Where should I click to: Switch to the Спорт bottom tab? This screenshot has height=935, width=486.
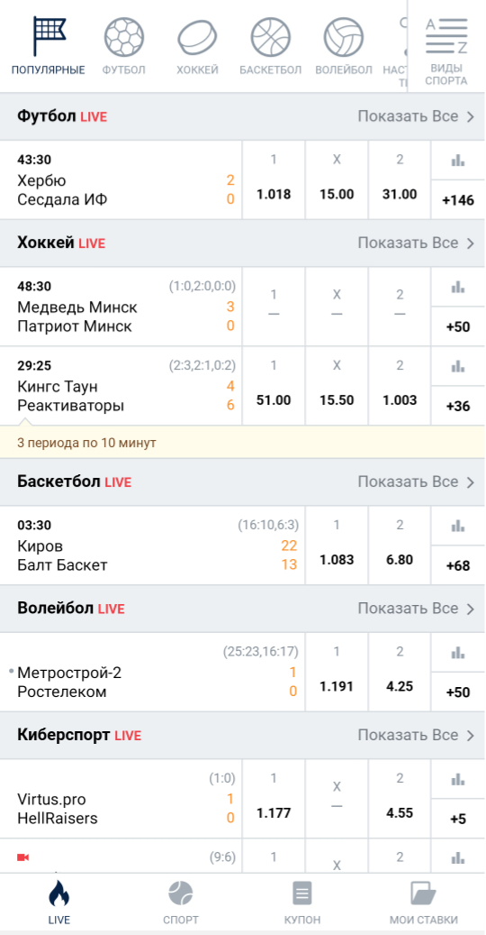[x=181, y=903]
